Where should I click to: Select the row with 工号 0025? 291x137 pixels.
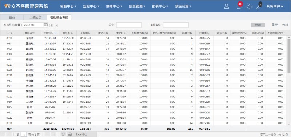[144, 70]
